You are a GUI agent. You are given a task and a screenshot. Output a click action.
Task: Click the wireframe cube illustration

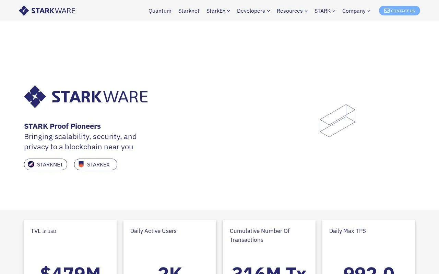point(337,121)
